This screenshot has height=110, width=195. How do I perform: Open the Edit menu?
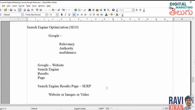click(x=3, y=6)
